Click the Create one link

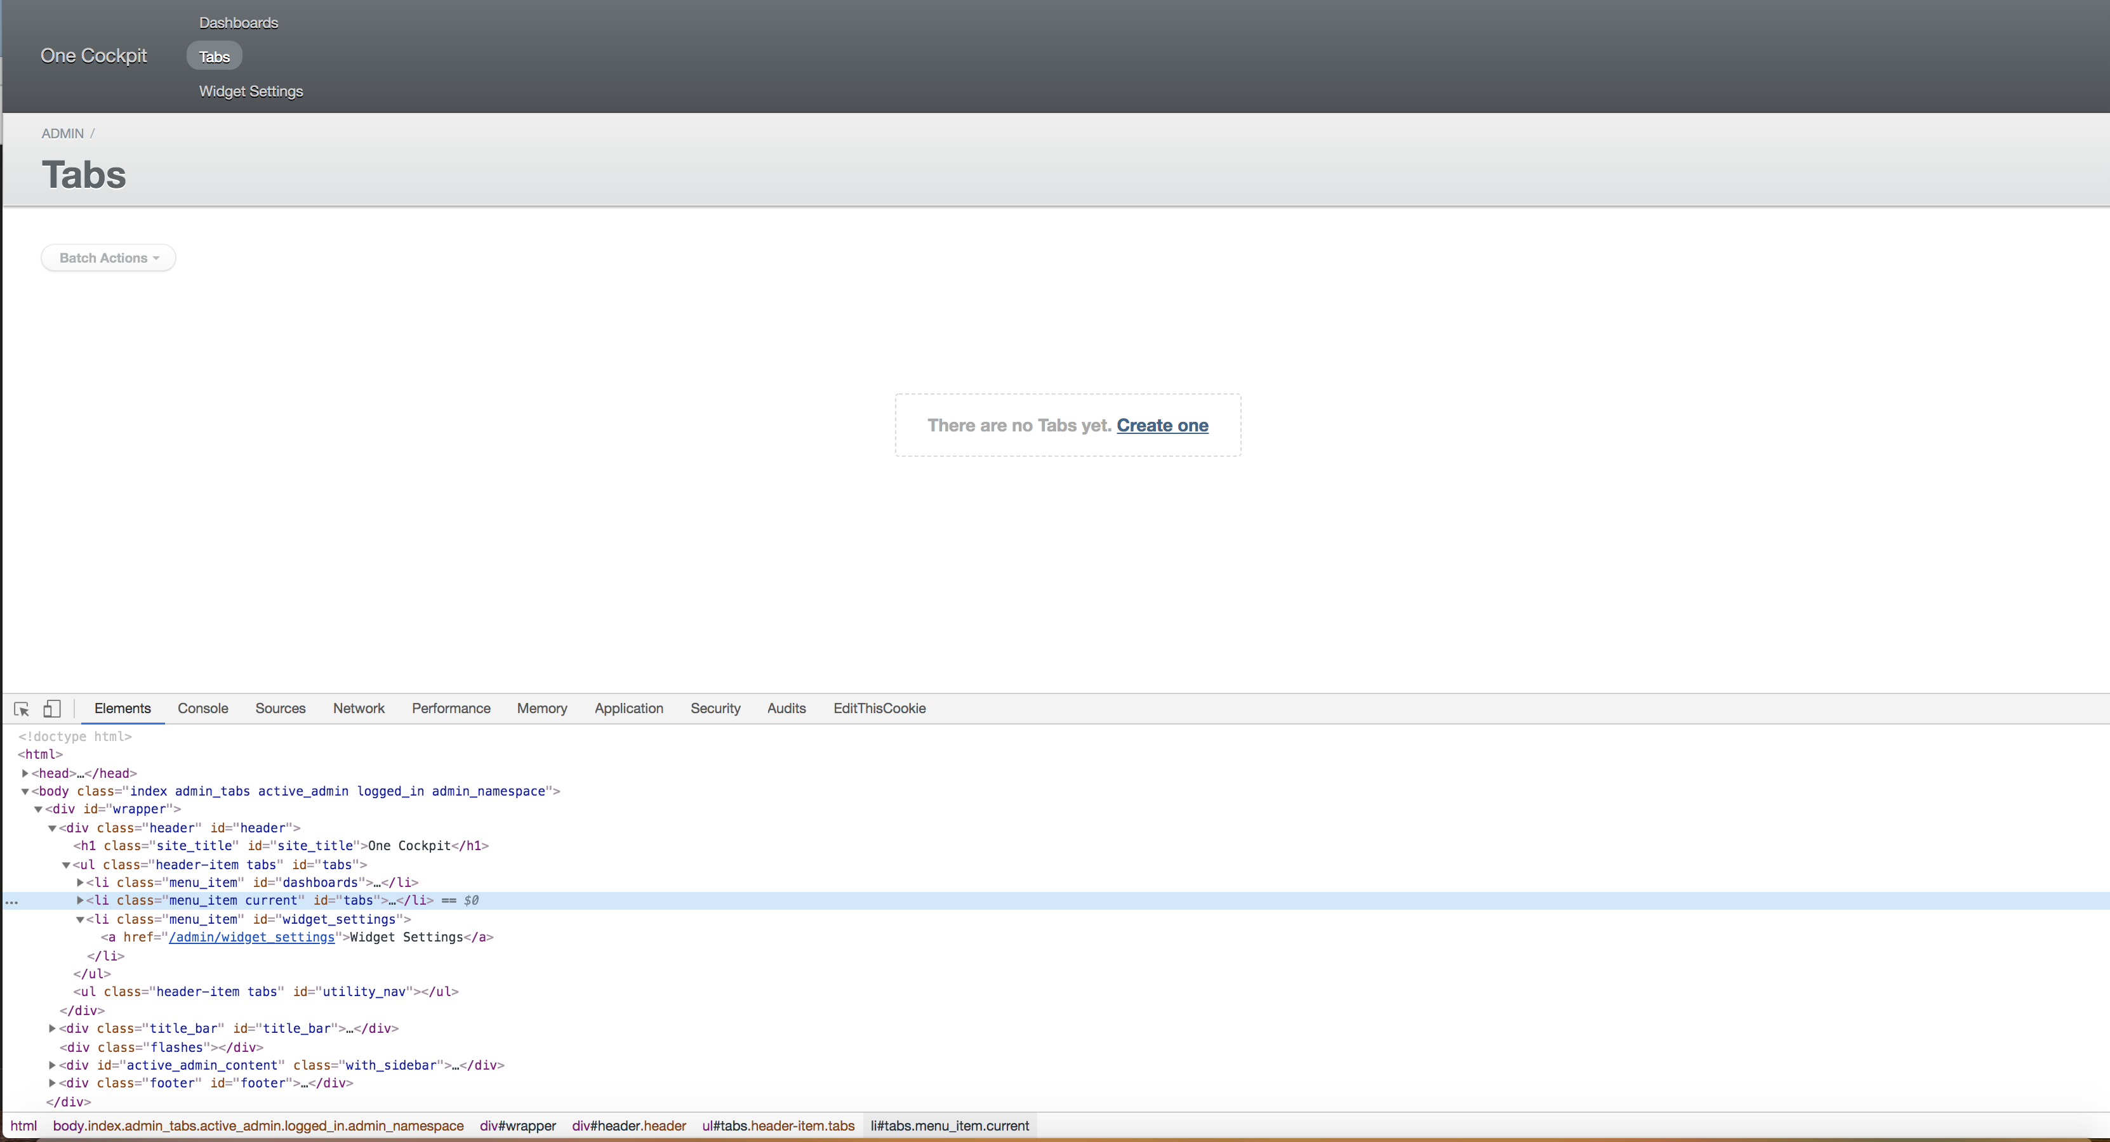1162,425
